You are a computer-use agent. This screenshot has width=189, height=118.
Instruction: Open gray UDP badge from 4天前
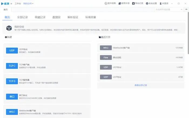[x=106, y=77]
